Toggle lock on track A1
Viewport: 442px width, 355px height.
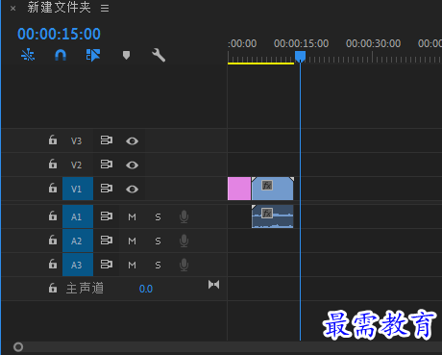53,216
